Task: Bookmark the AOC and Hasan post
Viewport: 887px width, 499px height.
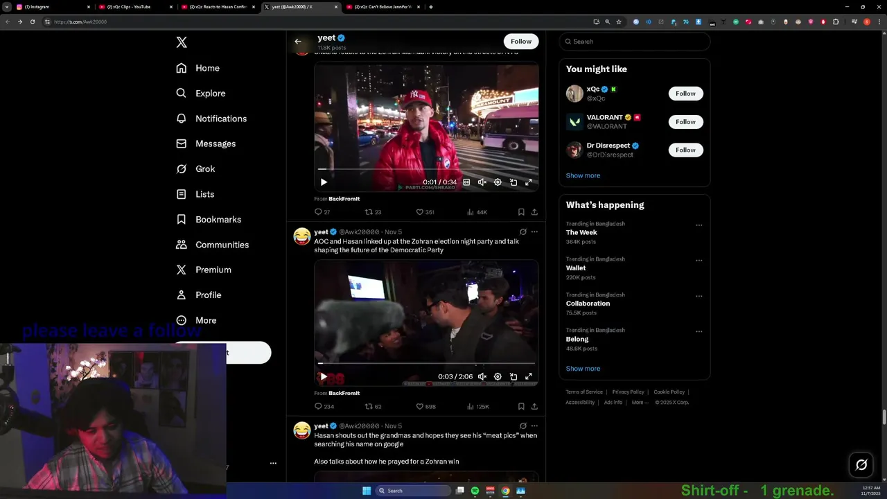Action: click(x=521, y=406)
